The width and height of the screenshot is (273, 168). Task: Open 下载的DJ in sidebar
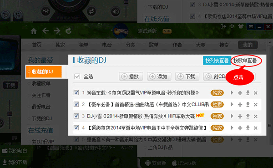tap(42, 118)
